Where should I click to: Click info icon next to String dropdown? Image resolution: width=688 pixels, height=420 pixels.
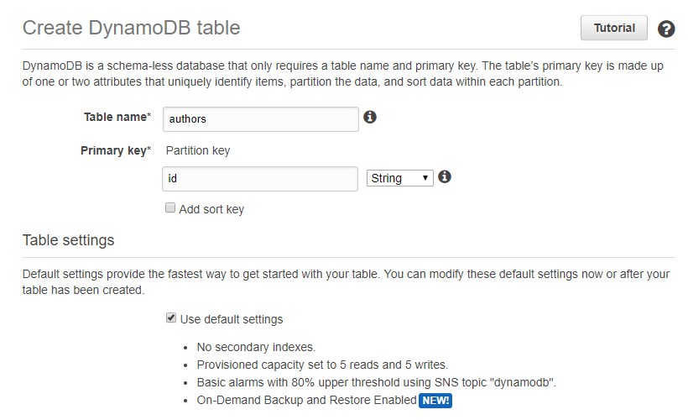click(x=445, y=176)
